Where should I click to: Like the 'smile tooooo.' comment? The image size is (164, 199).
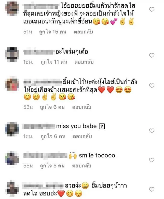[x=152, y=160]
